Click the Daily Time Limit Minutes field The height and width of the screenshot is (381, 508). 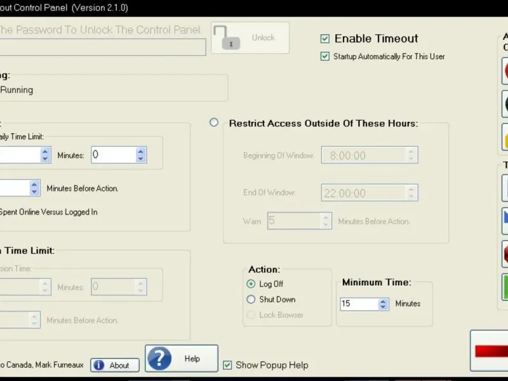click(x=114, y=155)
